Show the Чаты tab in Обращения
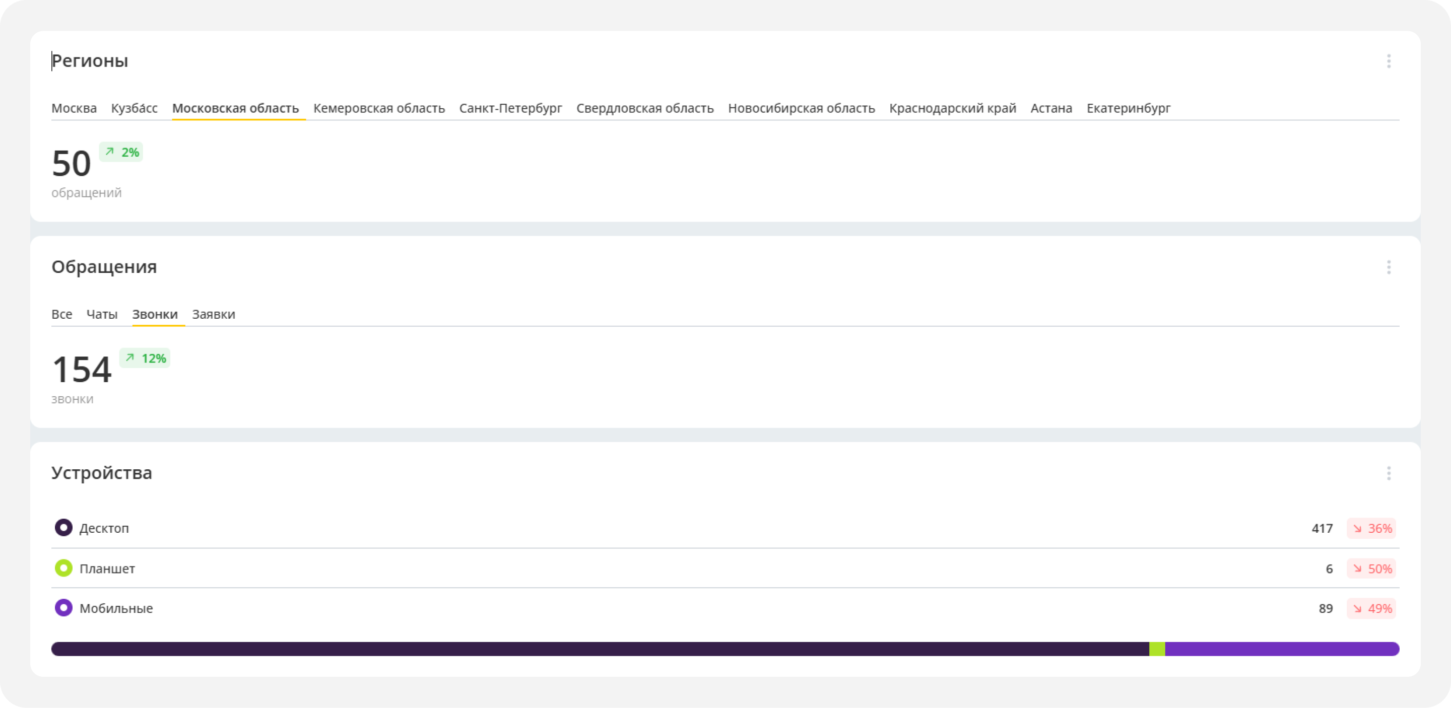 pos(102,314)
